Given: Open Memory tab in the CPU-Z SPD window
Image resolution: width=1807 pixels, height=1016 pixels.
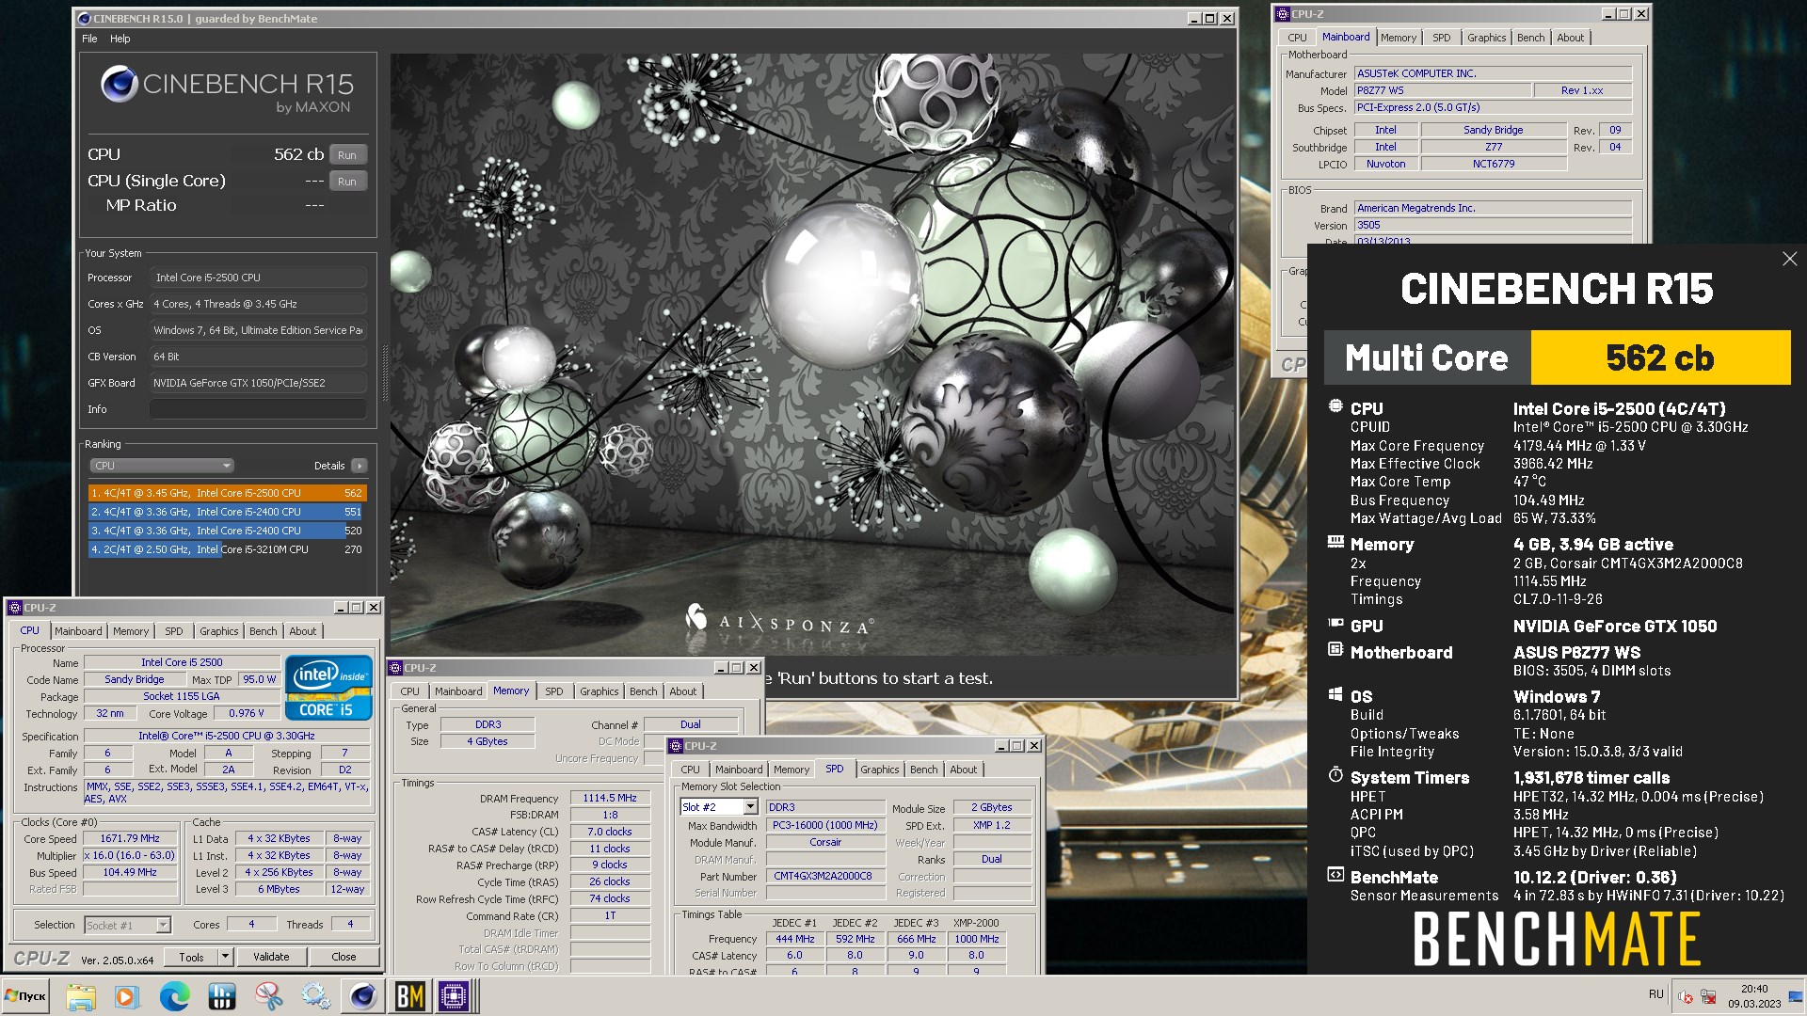Looking at the screenshot, I should 792,770.
